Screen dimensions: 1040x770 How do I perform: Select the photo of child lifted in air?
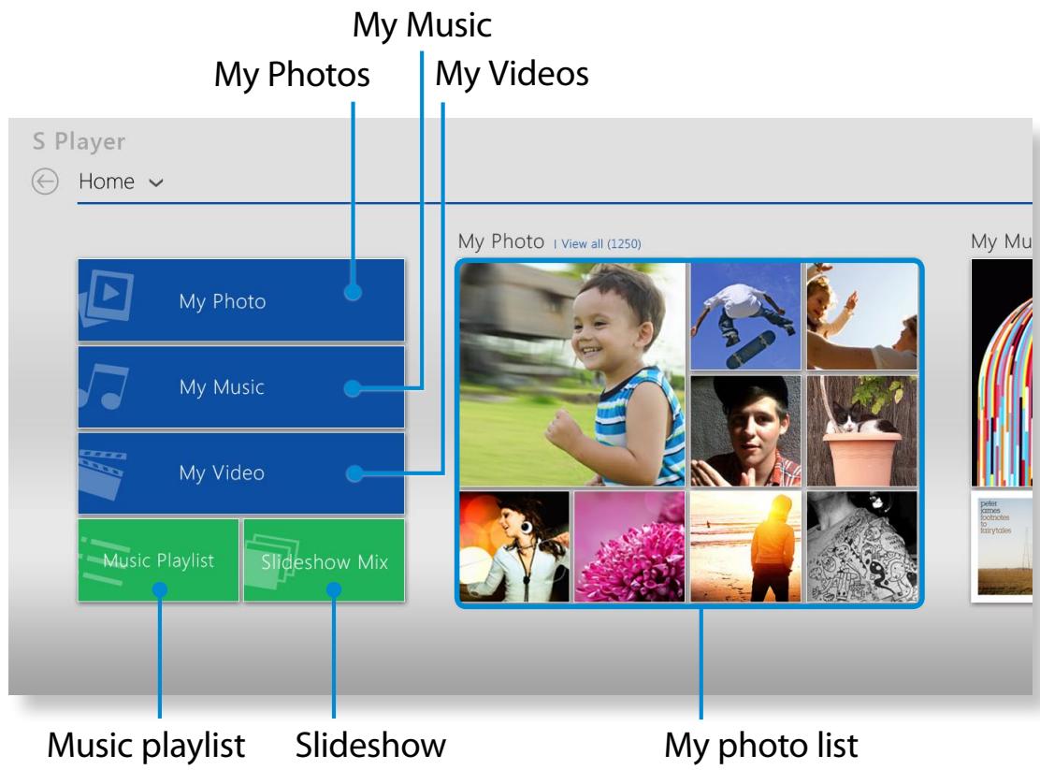(862, 316)
